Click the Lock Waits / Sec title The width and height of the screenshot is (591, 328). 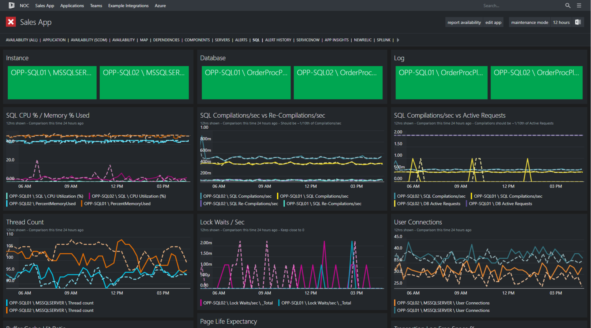(x=222, y=222)
